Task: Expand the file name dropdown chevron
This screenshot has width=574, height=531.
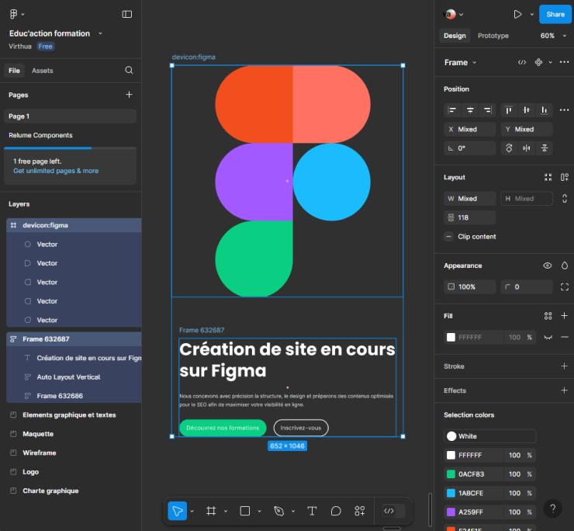Action: click(x=100, y=33)
